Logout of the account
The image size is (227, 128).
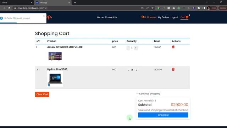point(174,17)
